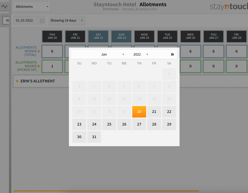Open the Showing 14 days dropdown
This screenshot has width=248, height=193.
(x=67, y=20)
